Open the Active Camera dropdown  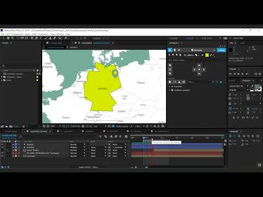coord(124,126)
